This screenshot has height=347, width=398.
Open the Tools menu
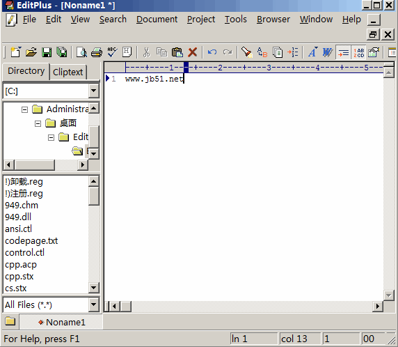(x=236, y=20)
